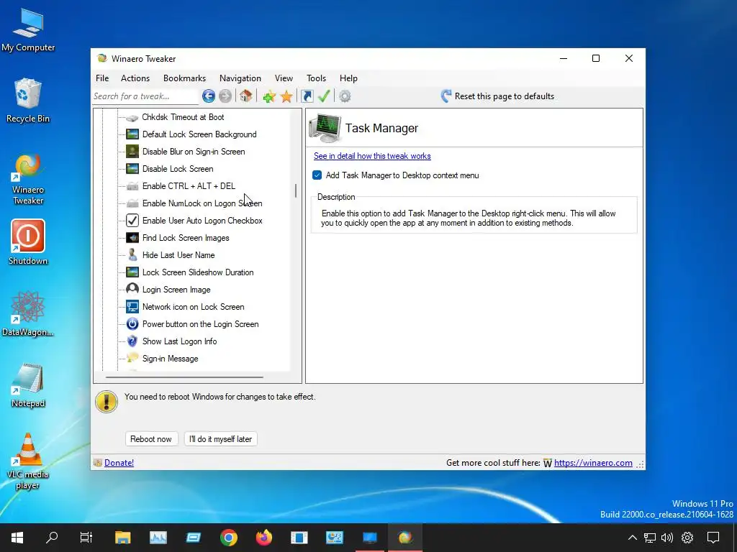Open Task View on taskbar
The width and height of the screenshot is (737, 552).
pyautogui.click(x=86, y=538)
